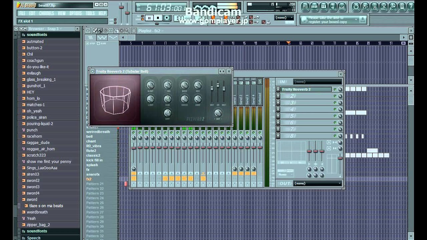Screen dimensions: 427x240
Task: Open the CHANNELS menu
Action: click(46, 13)
